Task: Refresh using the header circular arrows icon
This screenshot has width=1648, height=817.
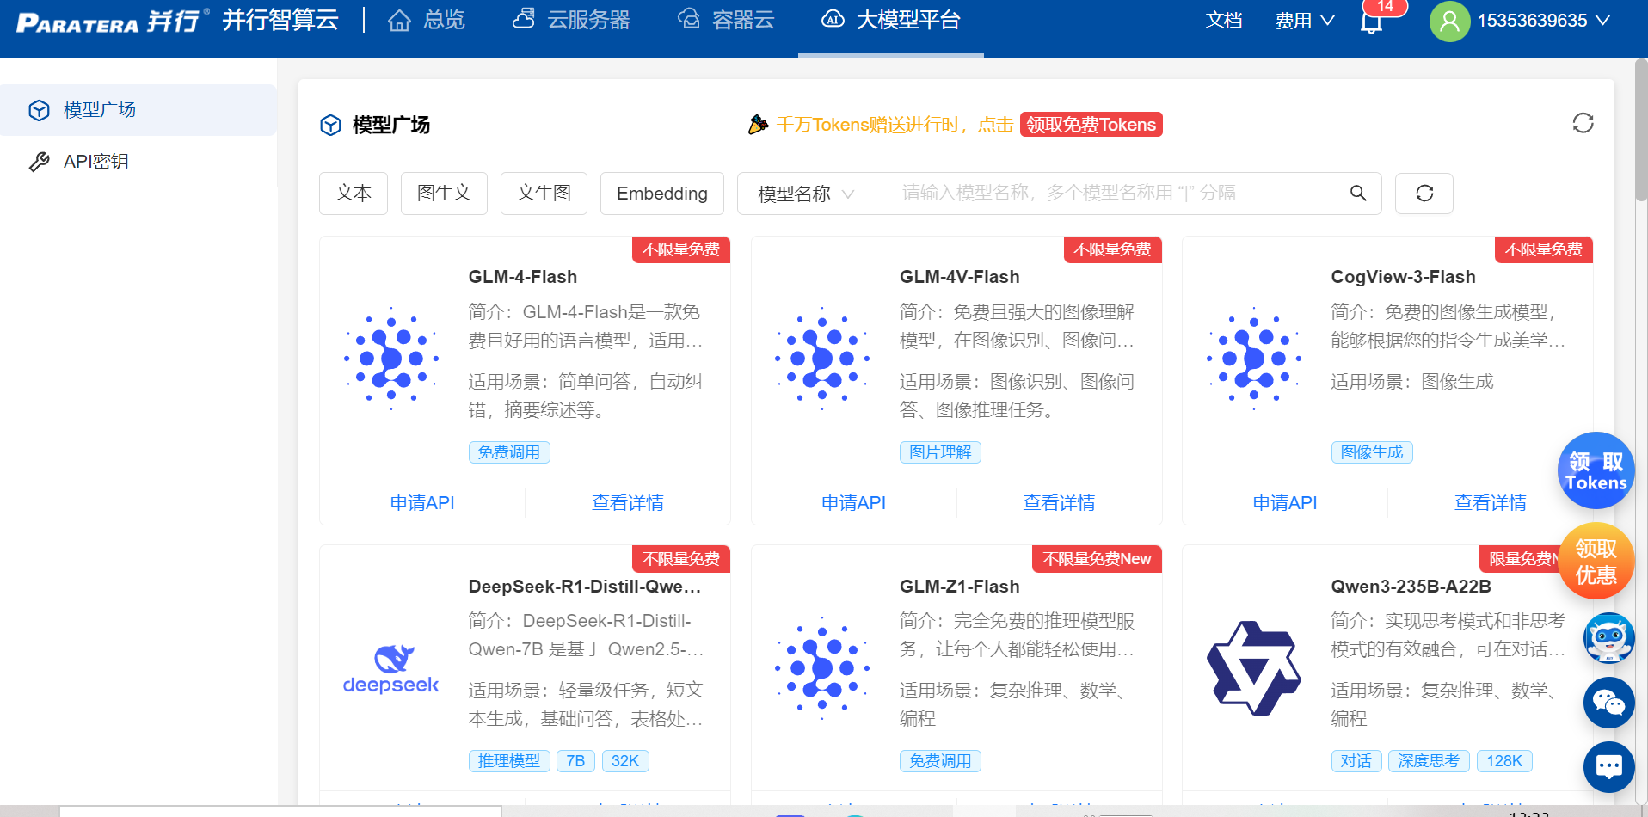Action: tap(1583, 123)
